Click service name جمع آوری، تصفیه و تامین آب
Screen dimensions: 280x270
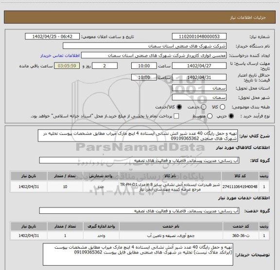pos(171,236)
